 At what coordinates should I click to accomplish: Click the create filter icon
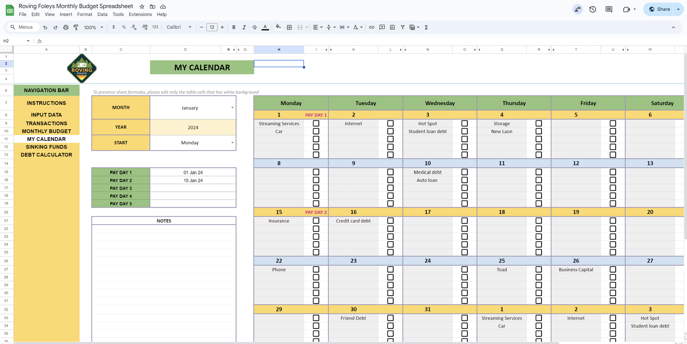[x=402, y=27]
